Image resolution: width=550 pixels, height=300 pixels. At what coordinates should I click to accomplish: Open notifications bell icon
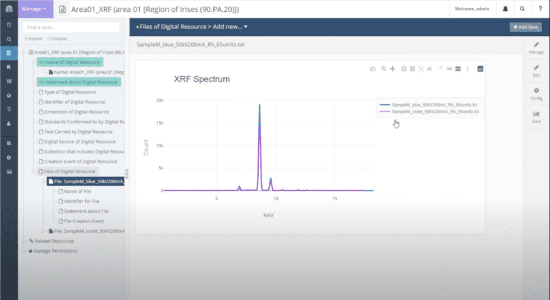(x=506, y=9)
